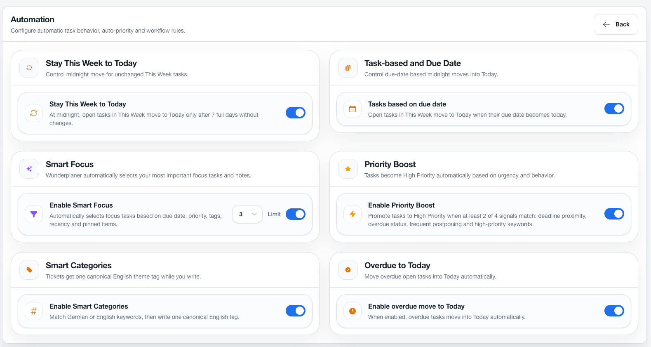Click text 'Configure automatic task behavior, auto-priority and workflow rules.'
The width and height of the screenshot is (651, 347).
click(x=98, y=31)
